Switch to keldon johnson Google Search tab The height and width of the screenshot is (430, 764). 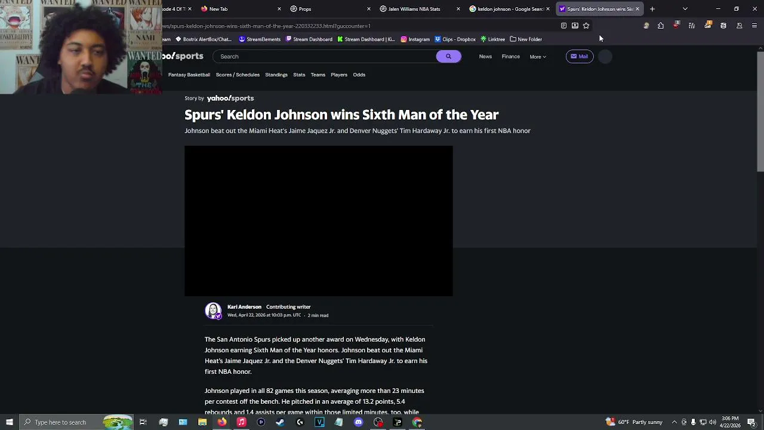tap(510, 9)
